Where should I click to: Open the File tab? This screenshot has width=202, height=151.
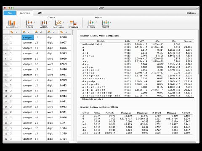click(10, 13)
